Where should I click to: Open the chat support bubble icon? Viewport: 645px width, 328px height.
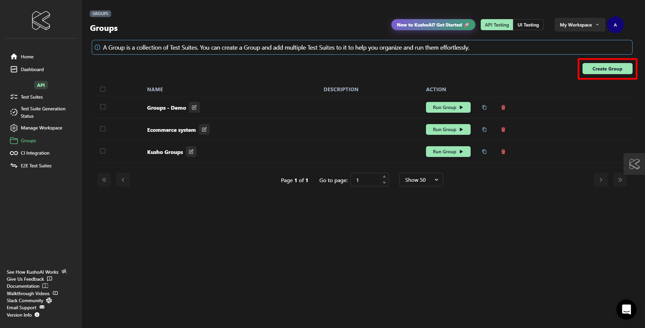click(626, 309)
